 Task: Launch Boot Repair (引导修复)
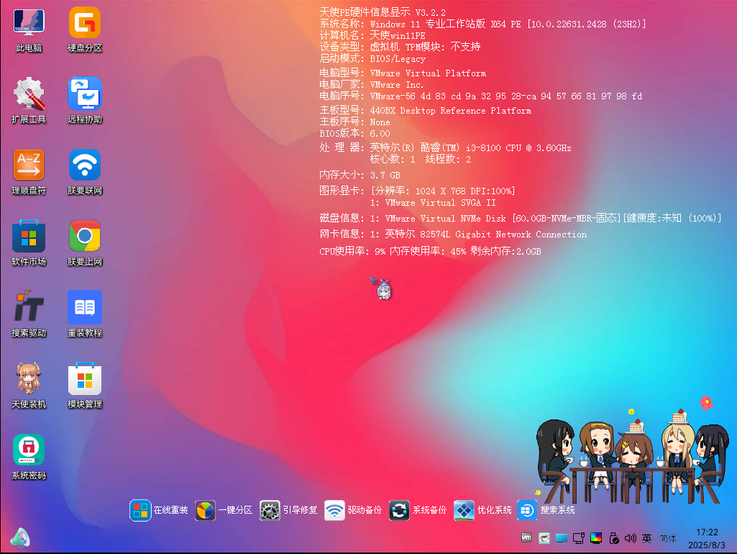(270, 510)
